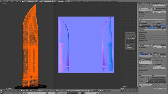This screenshot has width=168, height=94.
Task: Toggle Use Spatial Splits checkbox
Action: pos(154,64)
